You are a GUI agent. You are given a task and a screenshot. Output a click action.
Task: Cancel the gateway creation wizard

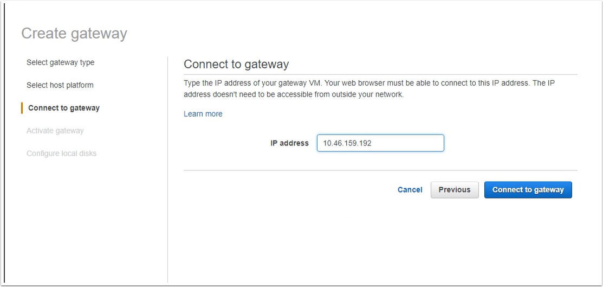(x=410, y=190)
